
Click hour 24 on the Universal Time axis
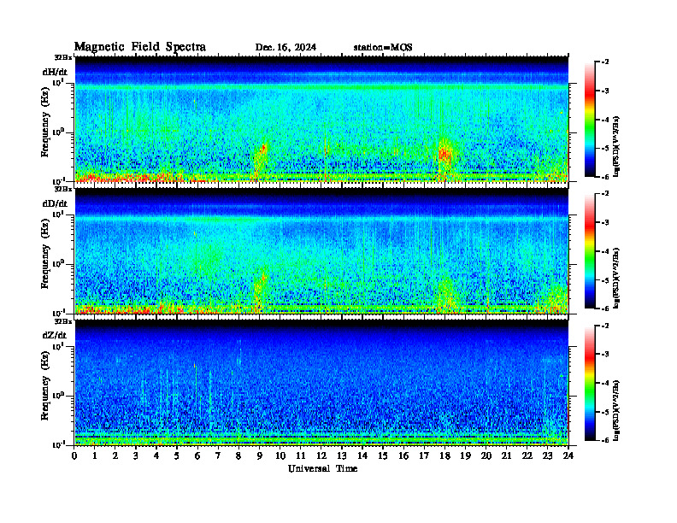pos(568,455)
